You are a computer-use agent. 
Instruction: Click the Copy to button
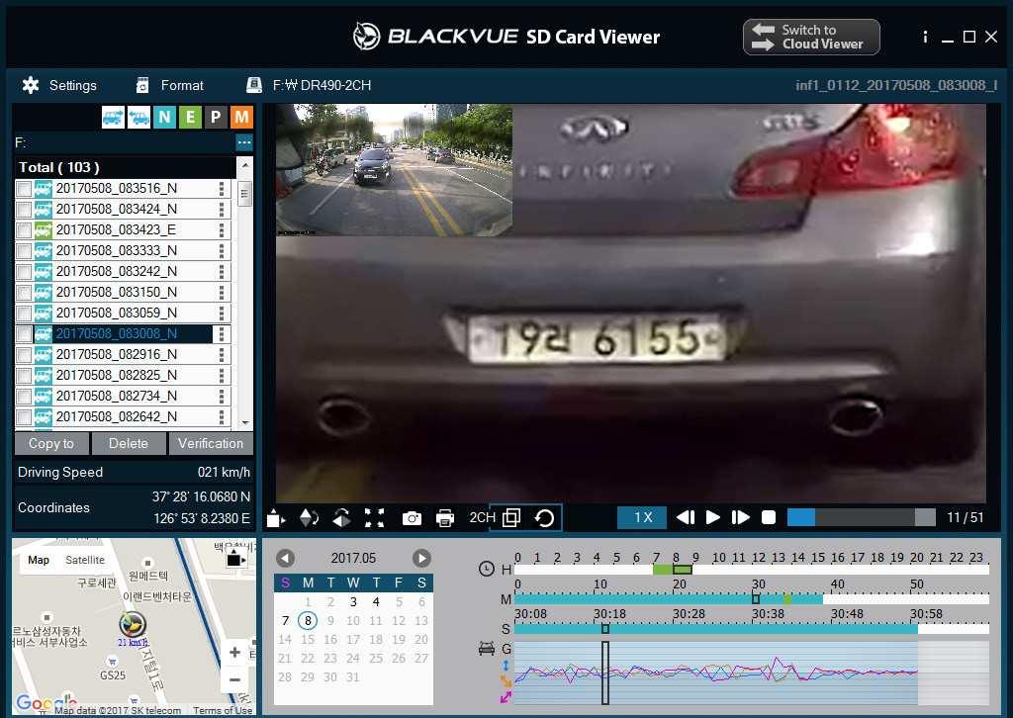tap(51, 444)
